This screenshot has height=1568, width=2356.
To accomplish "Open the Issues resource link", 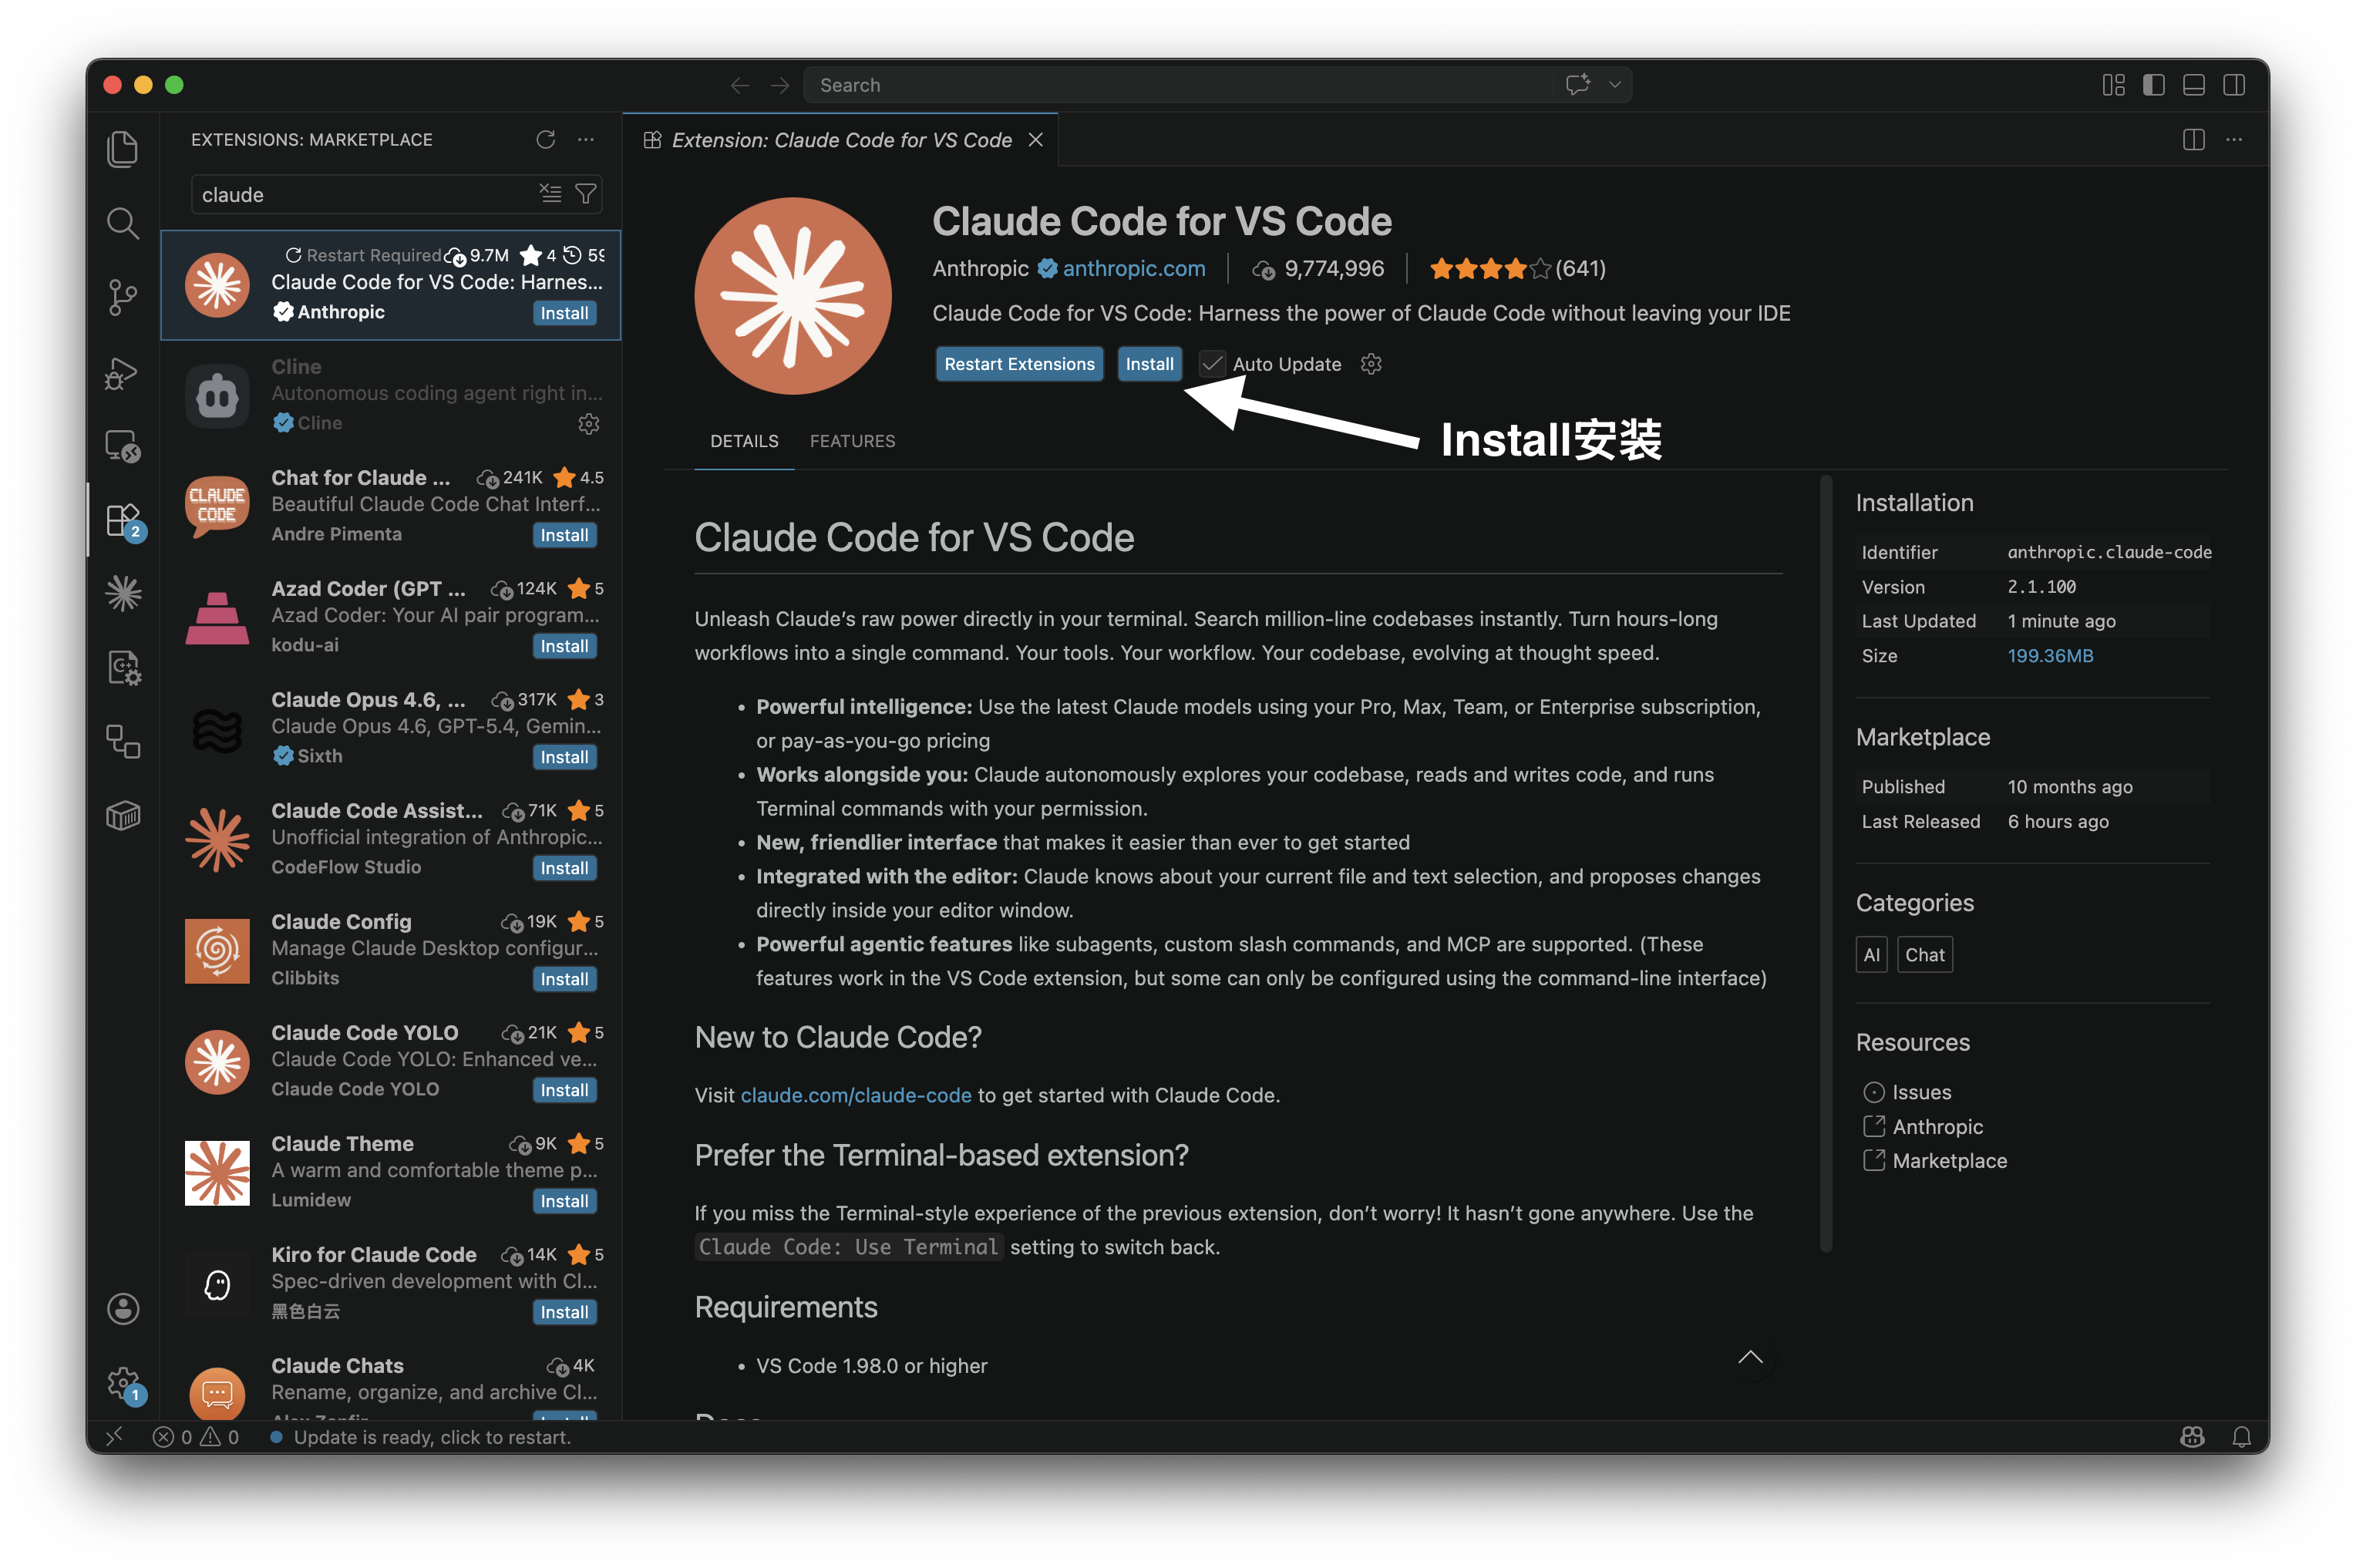I will [1921, 1092].
